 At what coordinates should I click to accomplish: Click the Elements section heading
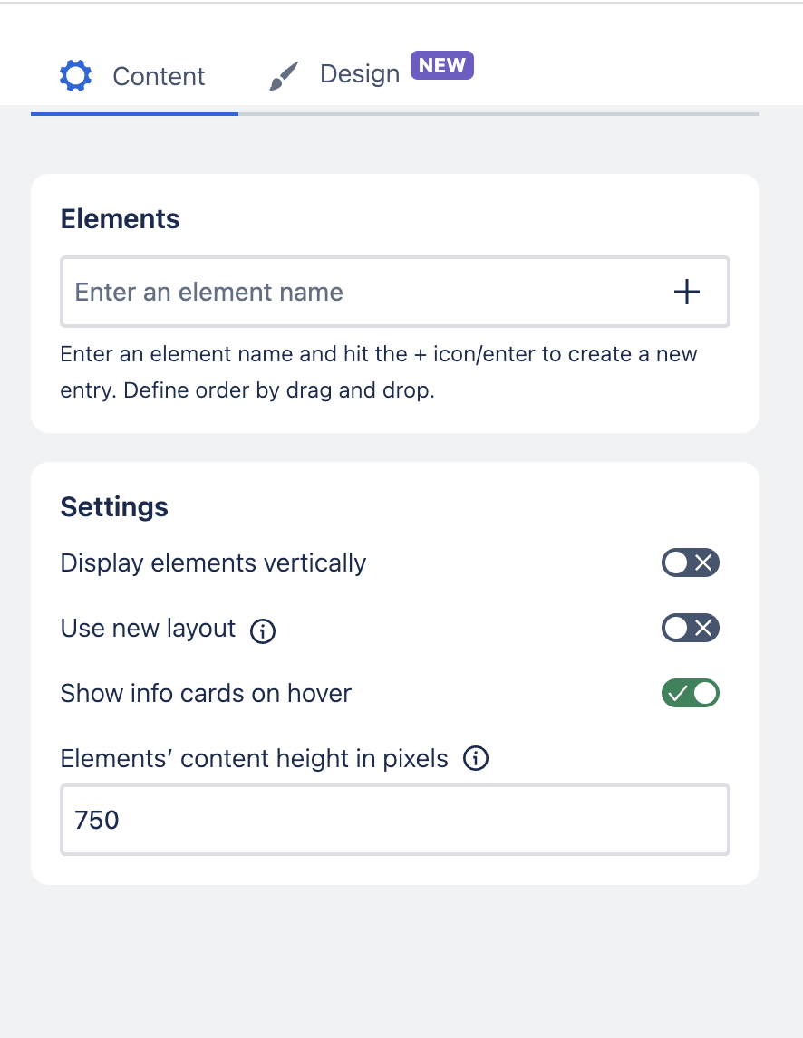click(120, 219)
